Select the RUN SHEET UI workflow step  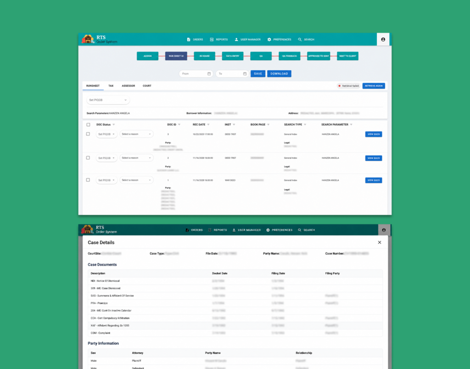point(176,56)
